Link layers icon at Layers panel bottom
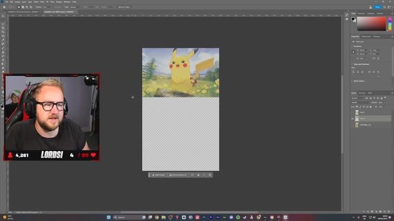The width and height of the screenshot is (394, 221). click(x=364, y=211)
